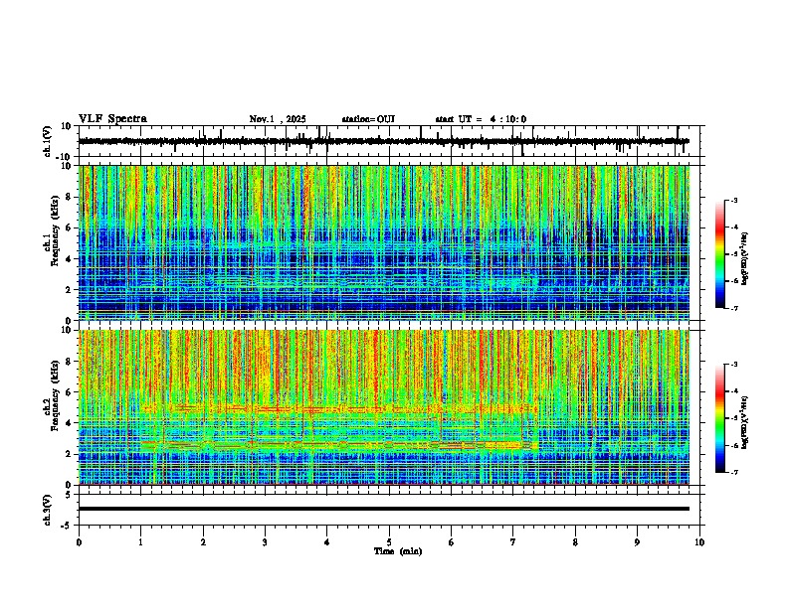Click the 'ch.3(V)' axis label
This screenshot has width=788, height=608.
pyautogui.click(x=48, y=510)
